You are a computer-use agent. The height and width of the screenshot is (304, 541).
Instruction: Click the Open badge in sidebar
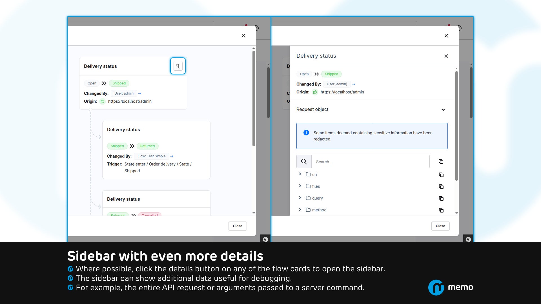(304, 74)
